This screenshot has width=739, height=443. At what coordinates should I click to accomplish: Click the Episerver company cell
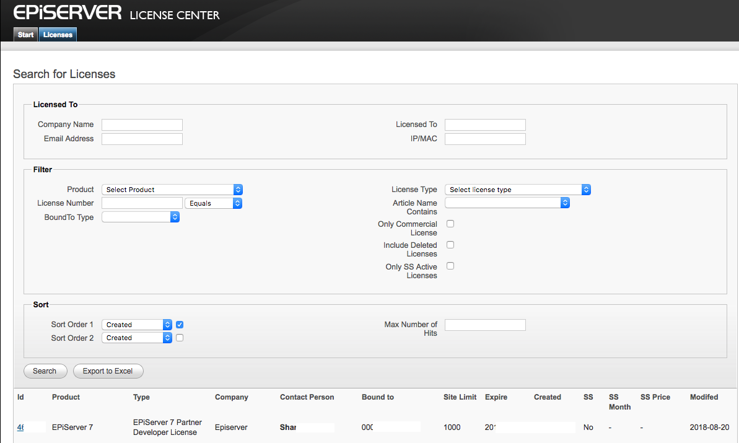coord(231,428)
